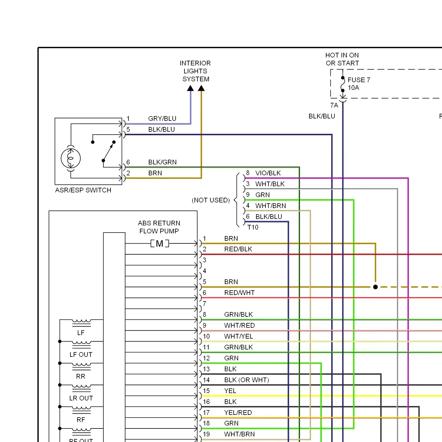Screen dimensions: 442x442
Task: Click the (NOT USED) label
Action: click(211, 200)
